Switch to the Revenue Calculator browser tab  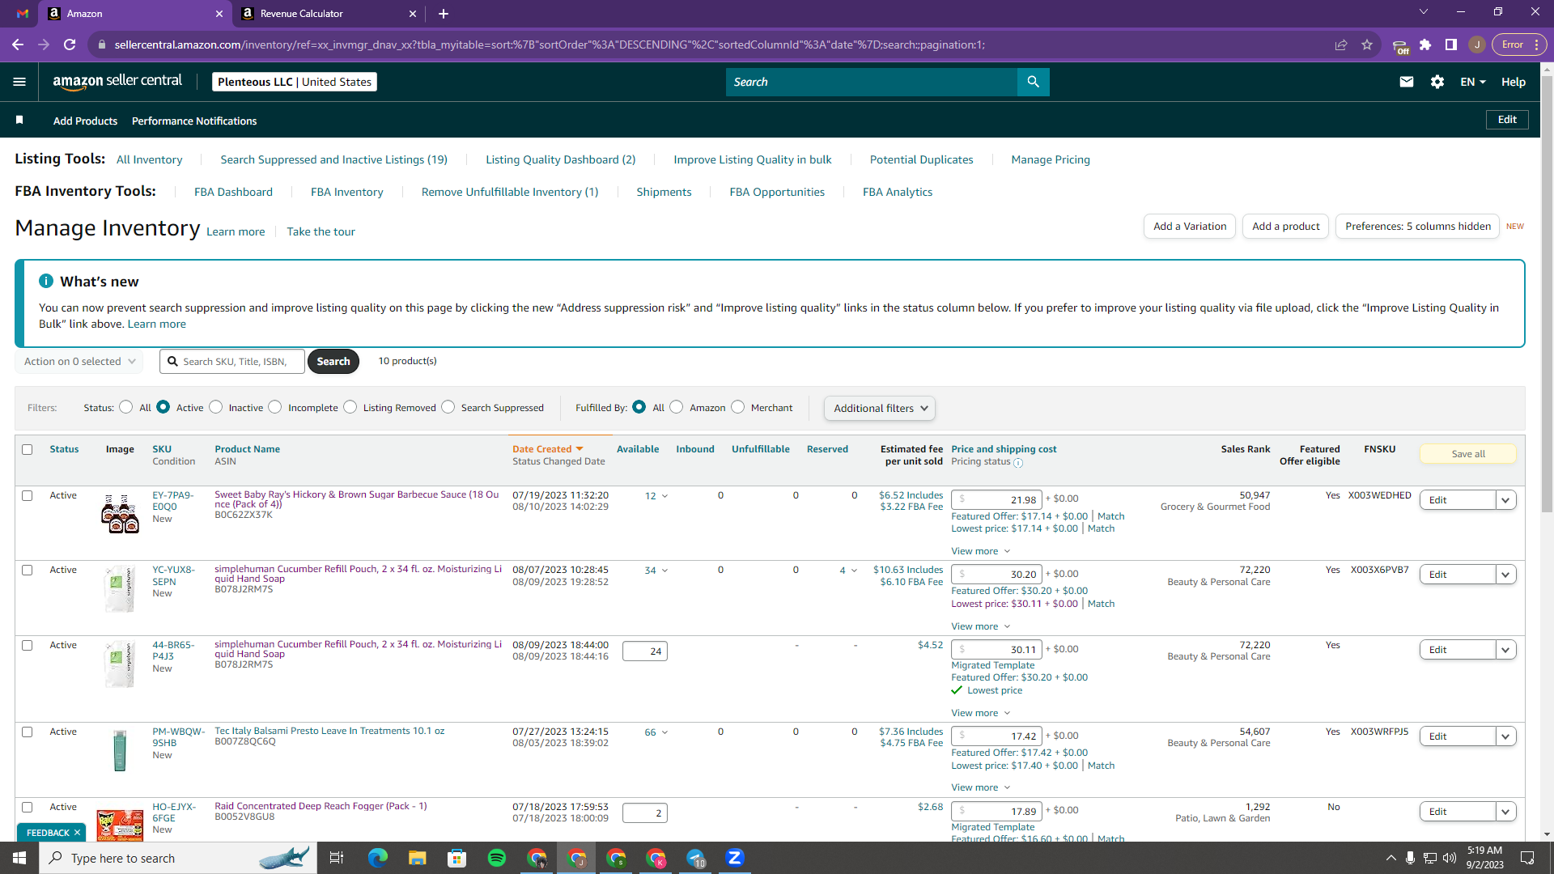(329, 14)
